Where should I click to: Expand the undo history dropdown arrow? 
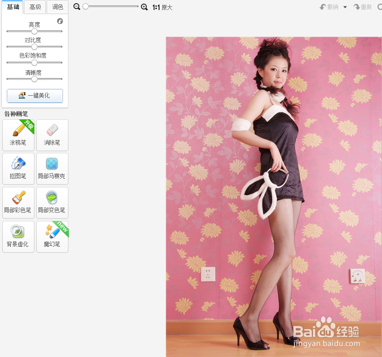click(x=345, y=7)
